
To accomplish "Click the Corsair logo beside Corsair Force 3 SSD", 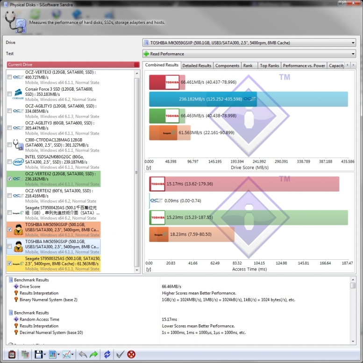I will [18, 94].
